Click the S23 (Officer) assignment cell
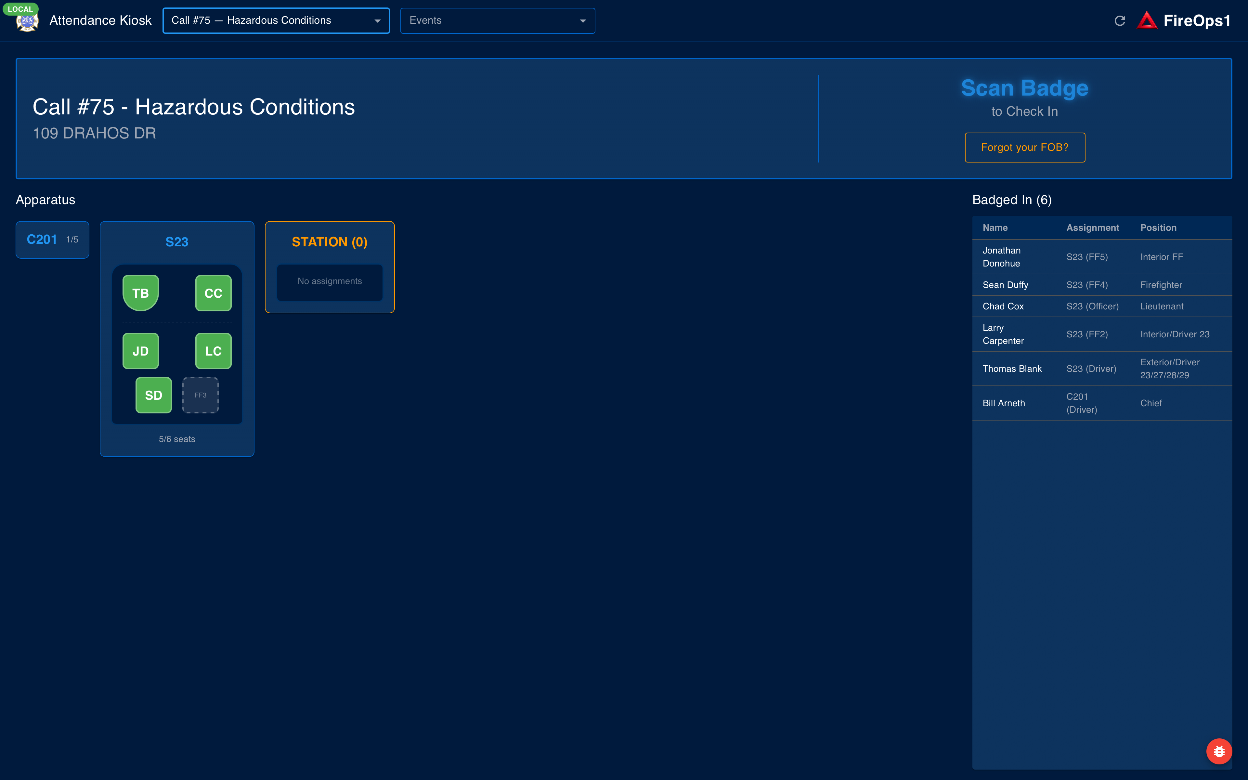The height and width of the screenshot is (780, 1248). coord(1092,306)
